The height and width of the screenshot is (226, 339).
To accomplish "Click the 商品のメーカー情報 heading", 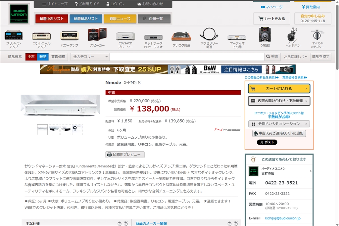I will [x=151, y=223].
